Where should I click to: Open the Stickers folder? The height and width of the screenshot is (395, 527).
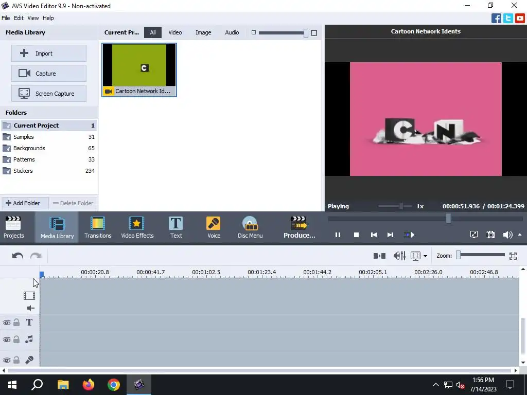[x=49, y=171]
